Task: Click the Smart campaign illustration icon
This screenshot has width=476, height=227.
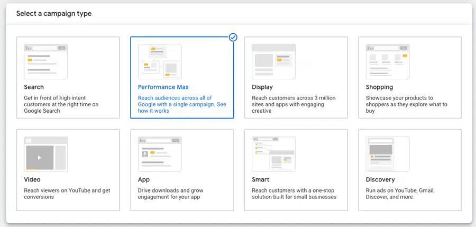Action: click(x=273, y=154)
